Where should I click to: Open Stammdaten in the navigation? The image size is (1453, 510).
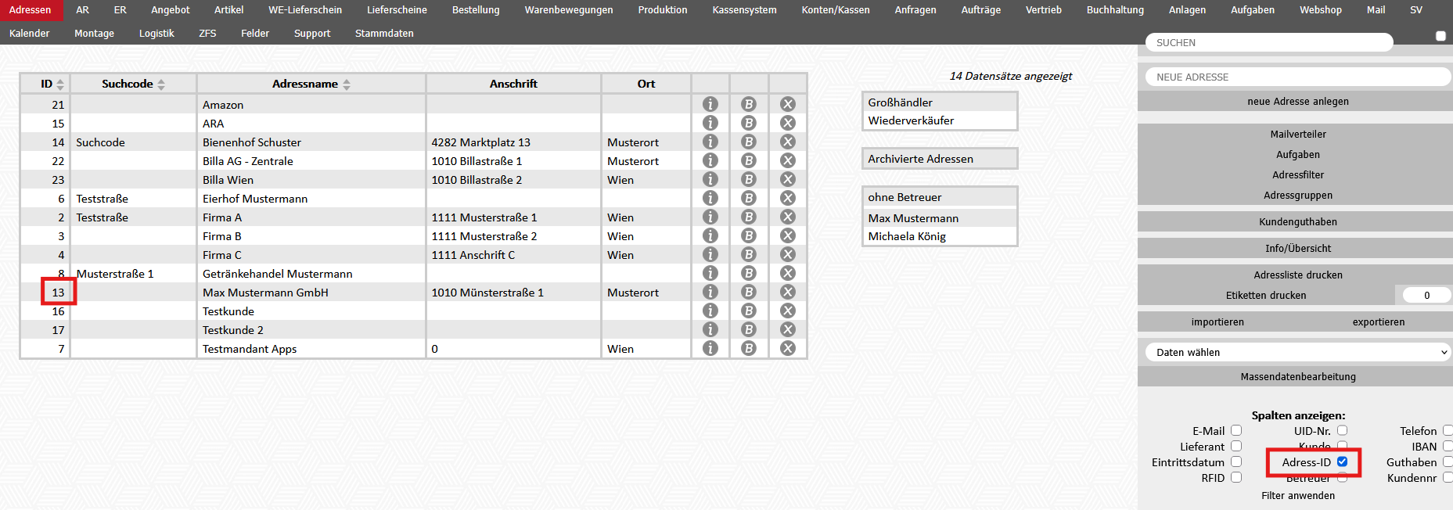(x=384, y=34)
